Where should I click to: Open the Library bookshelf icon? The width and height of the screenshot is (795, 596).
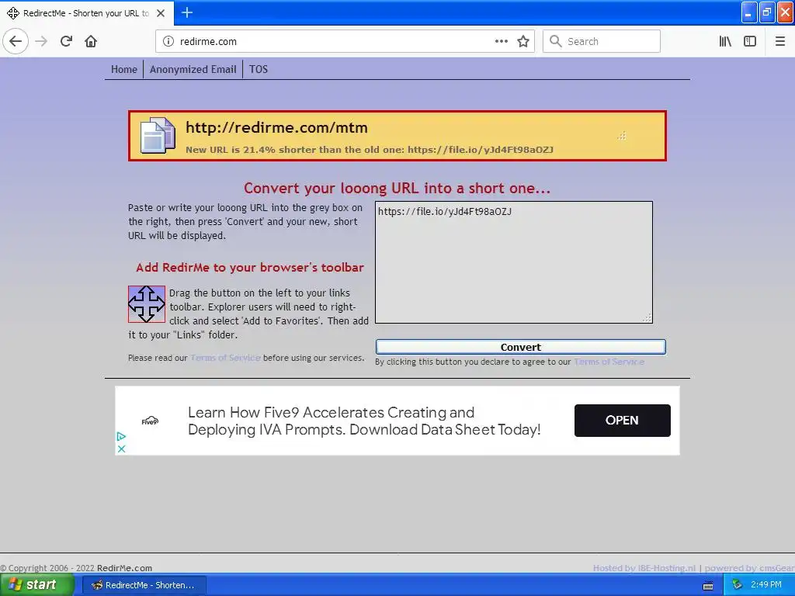point(725,41)
